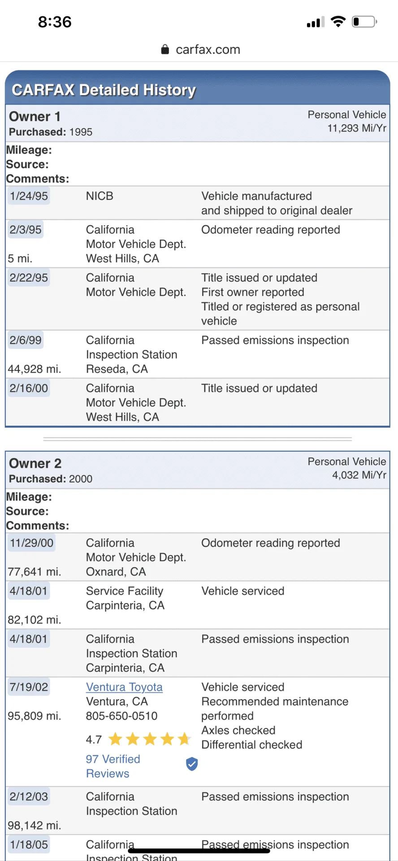Tap the lock icon beside carfax.com
398x861 pixels.
pyautogui.click(x=165, y=49)
